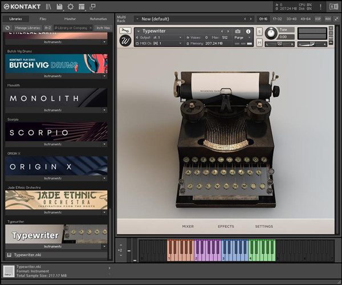342x285 pixels.
Task: Toggle the AUX sends panel
Action: (x=328, y=19)
